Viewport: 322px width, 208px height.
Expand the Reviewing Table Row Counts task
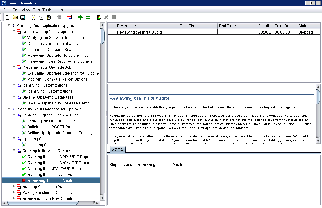click(14, 198)
